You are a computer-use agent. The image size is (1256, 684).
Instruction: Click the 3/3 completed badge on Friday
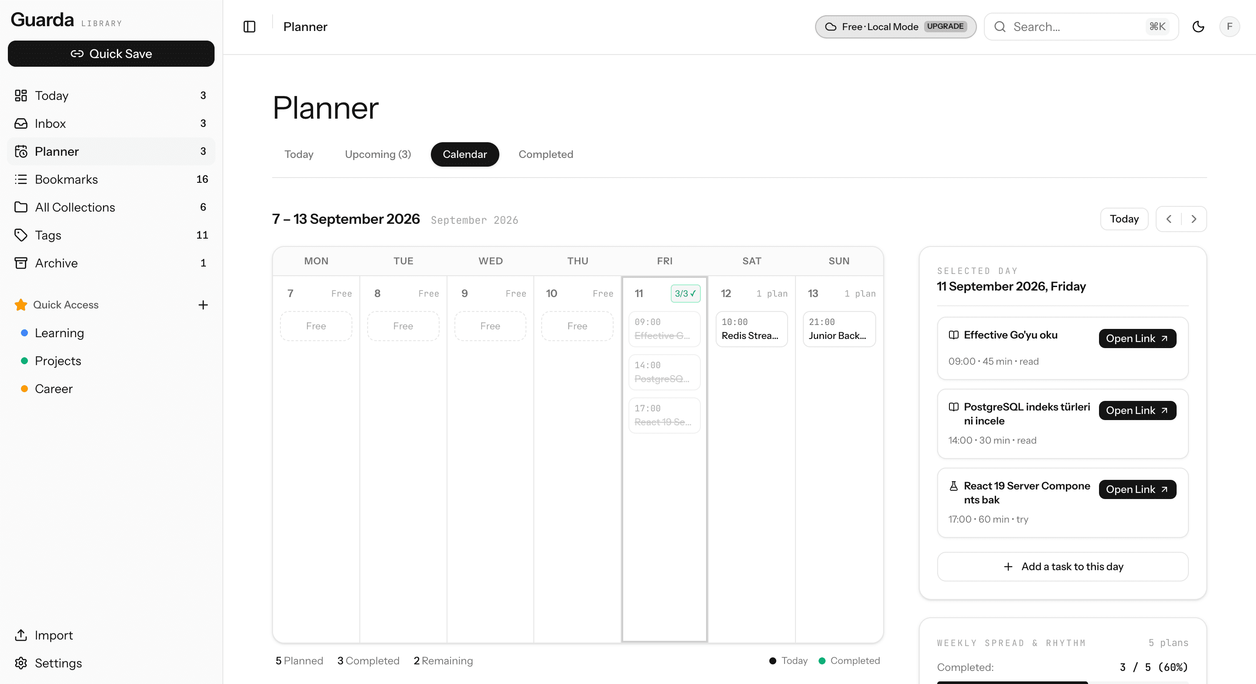point(685,294)
